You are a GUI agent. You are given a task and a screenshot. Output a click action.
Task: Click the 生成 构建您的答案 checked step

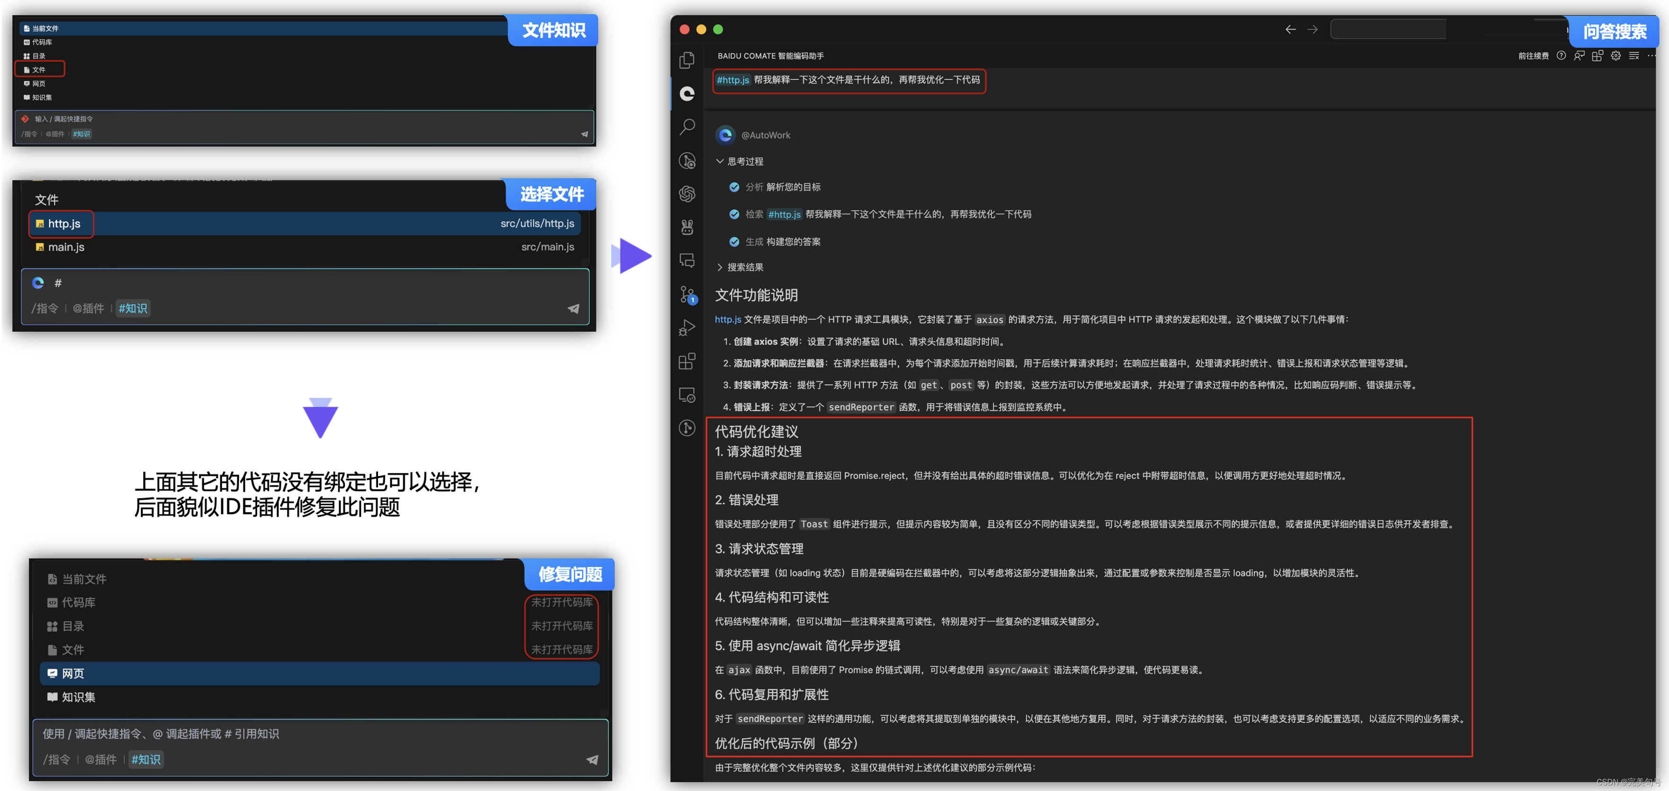pyautogui.click(x=775, y=241)
